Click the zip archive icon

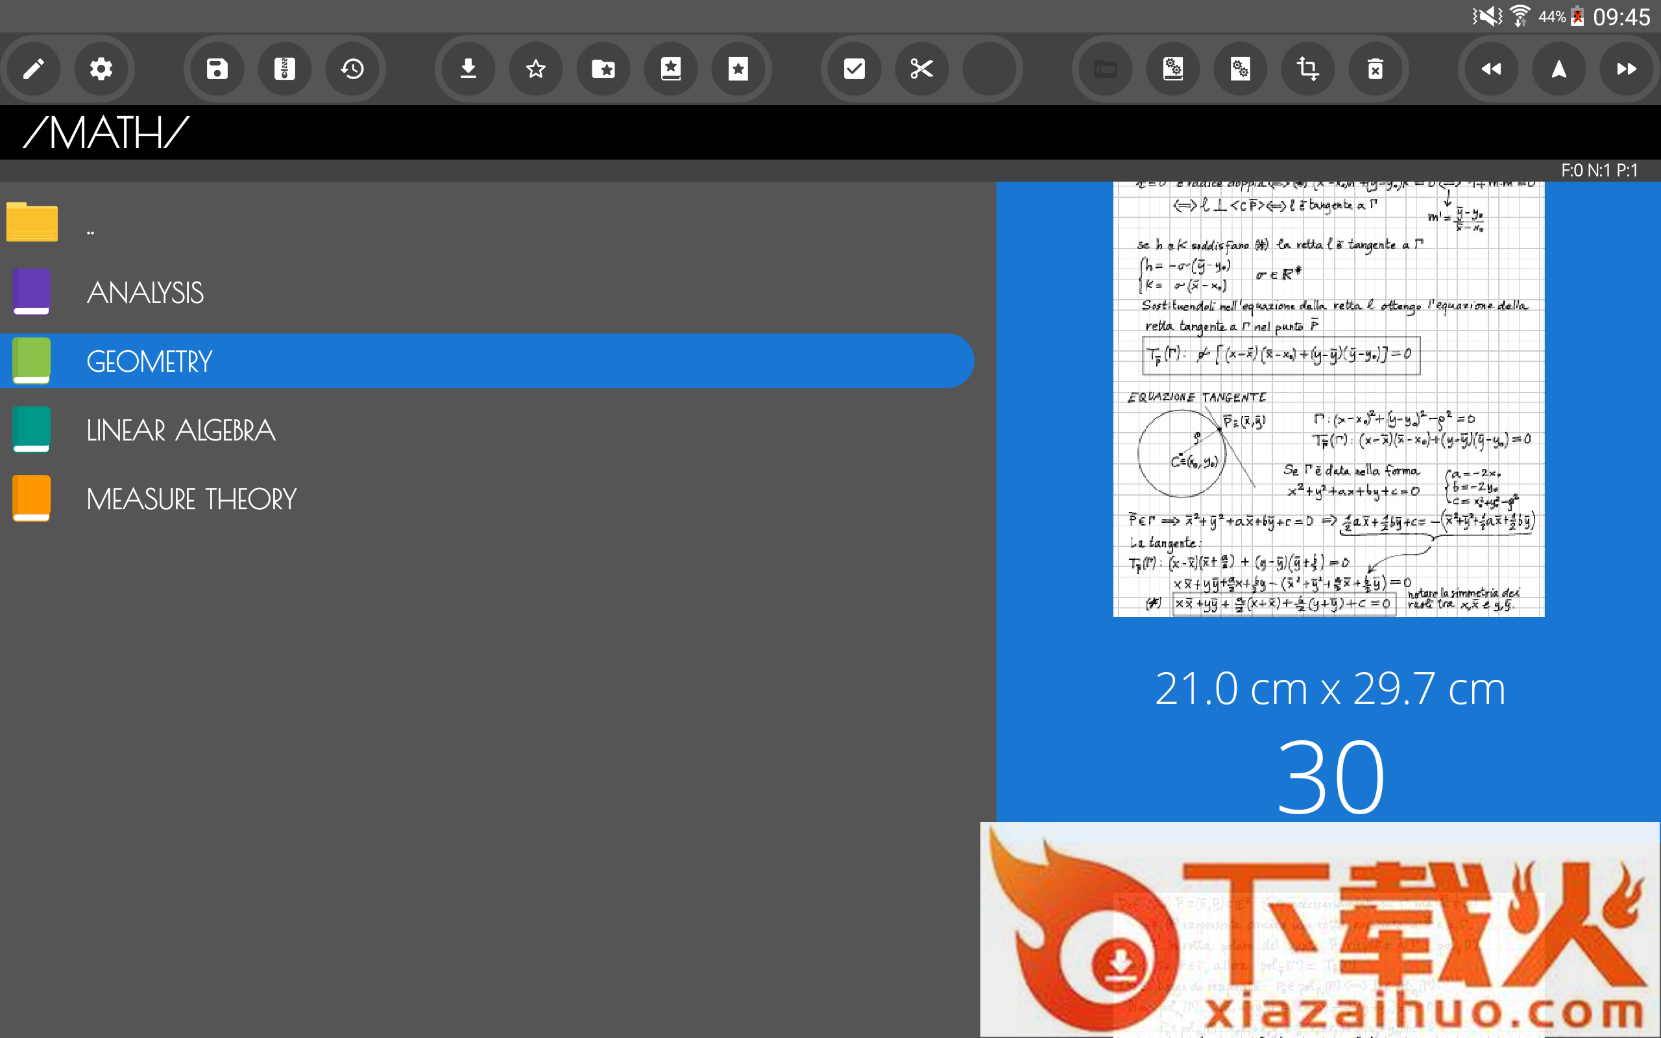284,69
